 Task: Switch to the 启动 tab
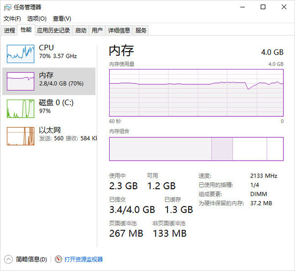click(x=81, y=31)
